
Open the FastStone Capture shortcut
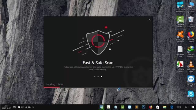(180, 67)
